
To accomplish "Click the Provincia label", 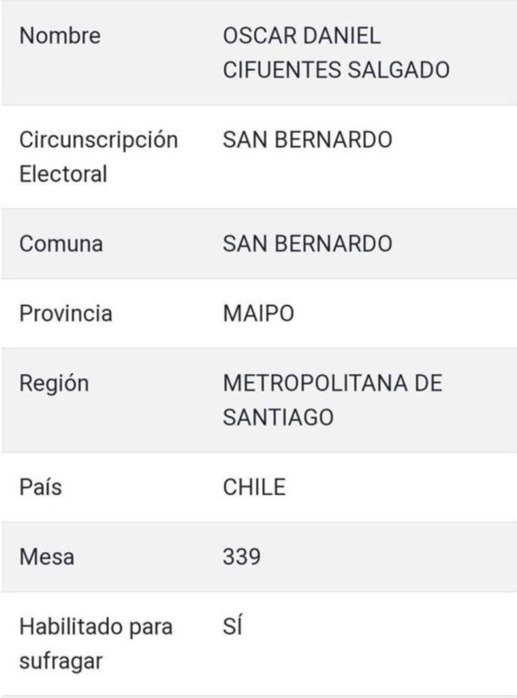I will (x=66, y=314).
